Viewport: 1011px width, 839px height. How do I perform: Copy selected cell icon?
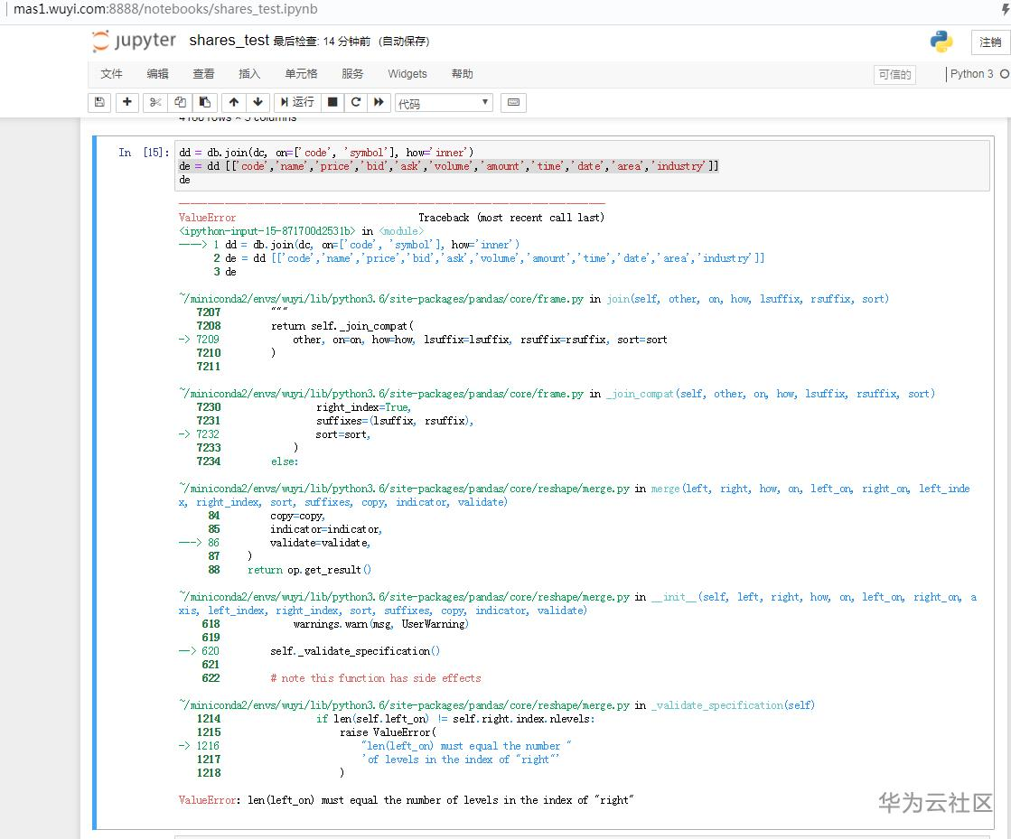[180, 102]
